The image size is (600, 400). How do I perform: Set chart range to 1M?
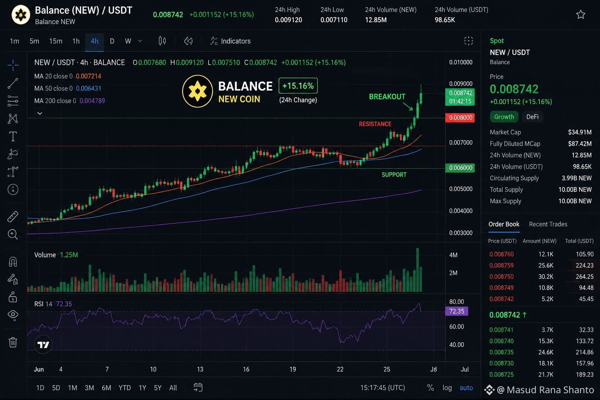pyautogui.click(x=73, y=387)
